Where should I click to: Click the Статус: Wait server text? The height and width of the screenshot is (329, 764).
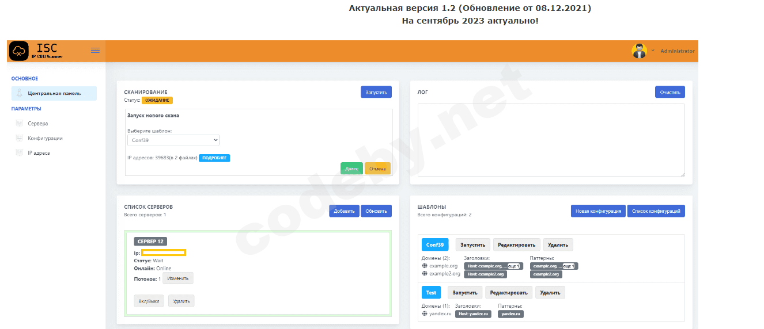(x=149, y=261)
